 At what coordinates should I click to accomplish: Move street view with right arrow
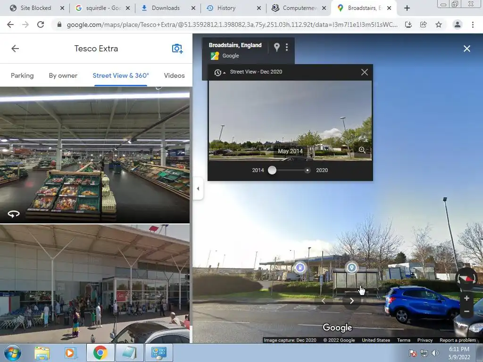pyautogui.click(x=352, y=301)
